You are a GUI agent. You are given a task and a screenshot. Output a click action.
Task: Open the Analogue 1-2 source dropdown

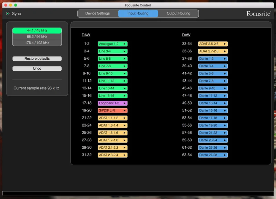(113, 44)
